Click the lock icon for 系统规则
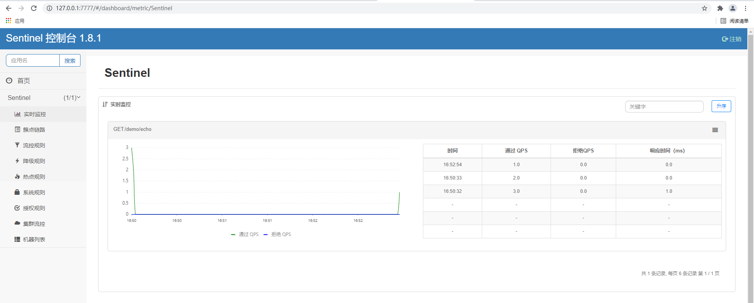This screenshot has height=303, width=754. (17, 192)
